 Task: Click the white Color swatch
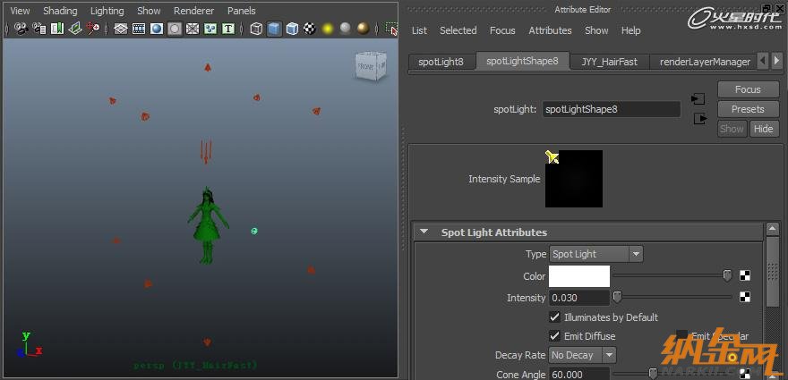coord(579,276)
